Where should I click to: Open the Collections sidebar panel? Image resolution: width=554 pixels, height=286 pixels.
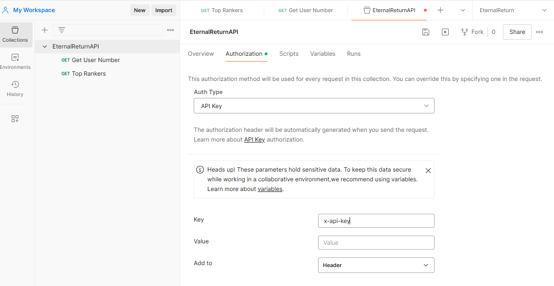(15, 34)
